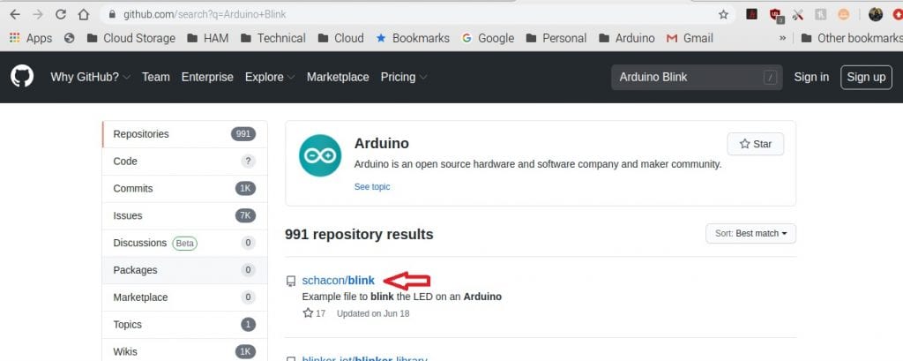Open the GitHub Octocat logo homepage
The width and height of the screenshot is (903, 361).
pos(22,77)
